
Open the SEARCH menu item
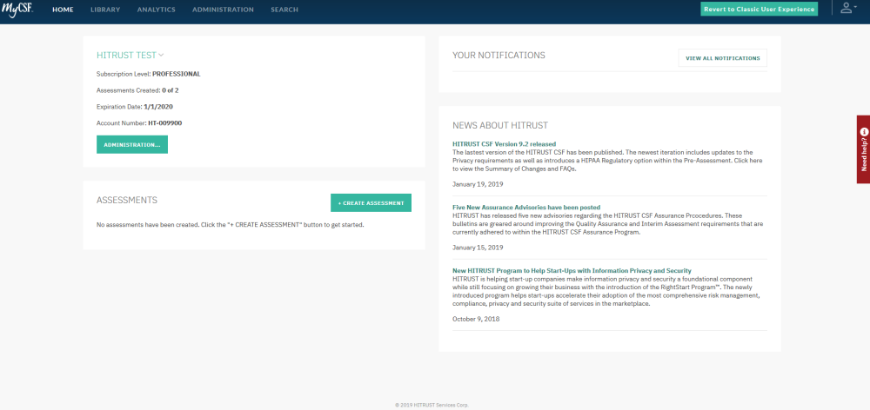284,10
